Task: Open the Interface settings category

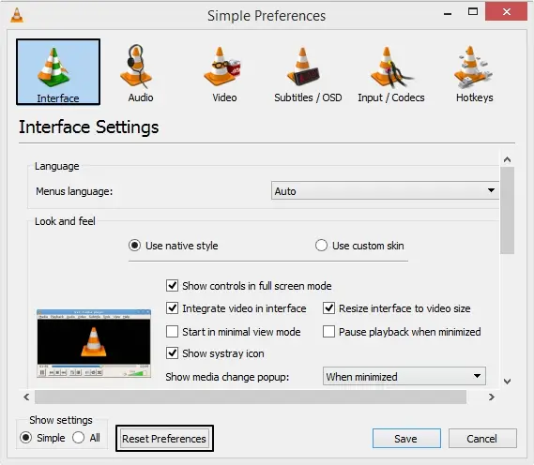Action: tap(58, 72)
